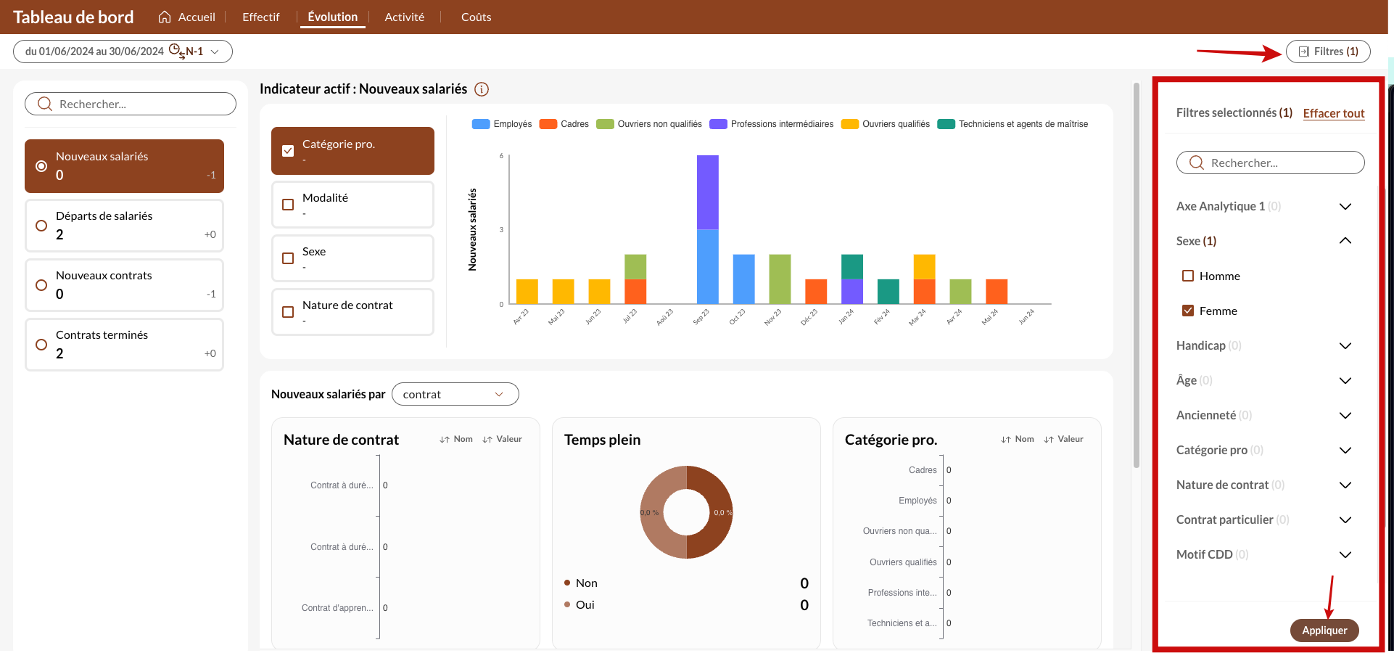Click the Jan 24 bar in chart
1394x653 pixels.
click(852, 279)
